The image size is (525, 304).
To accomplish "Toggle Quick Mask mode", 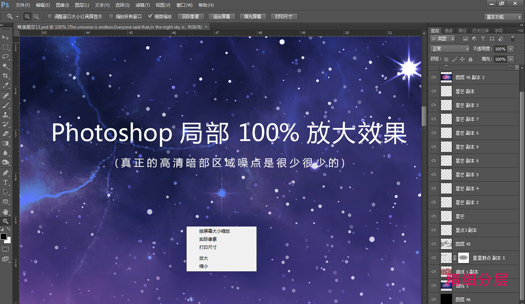I will (6, 249).
